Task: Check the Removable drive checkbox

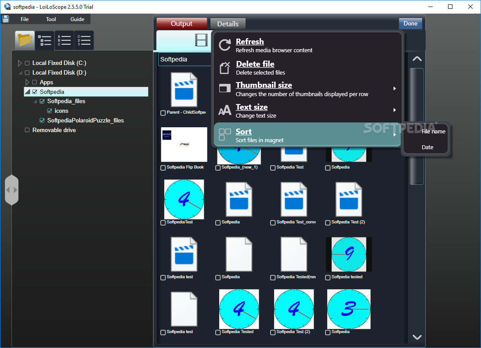Action: click(27, 130)
